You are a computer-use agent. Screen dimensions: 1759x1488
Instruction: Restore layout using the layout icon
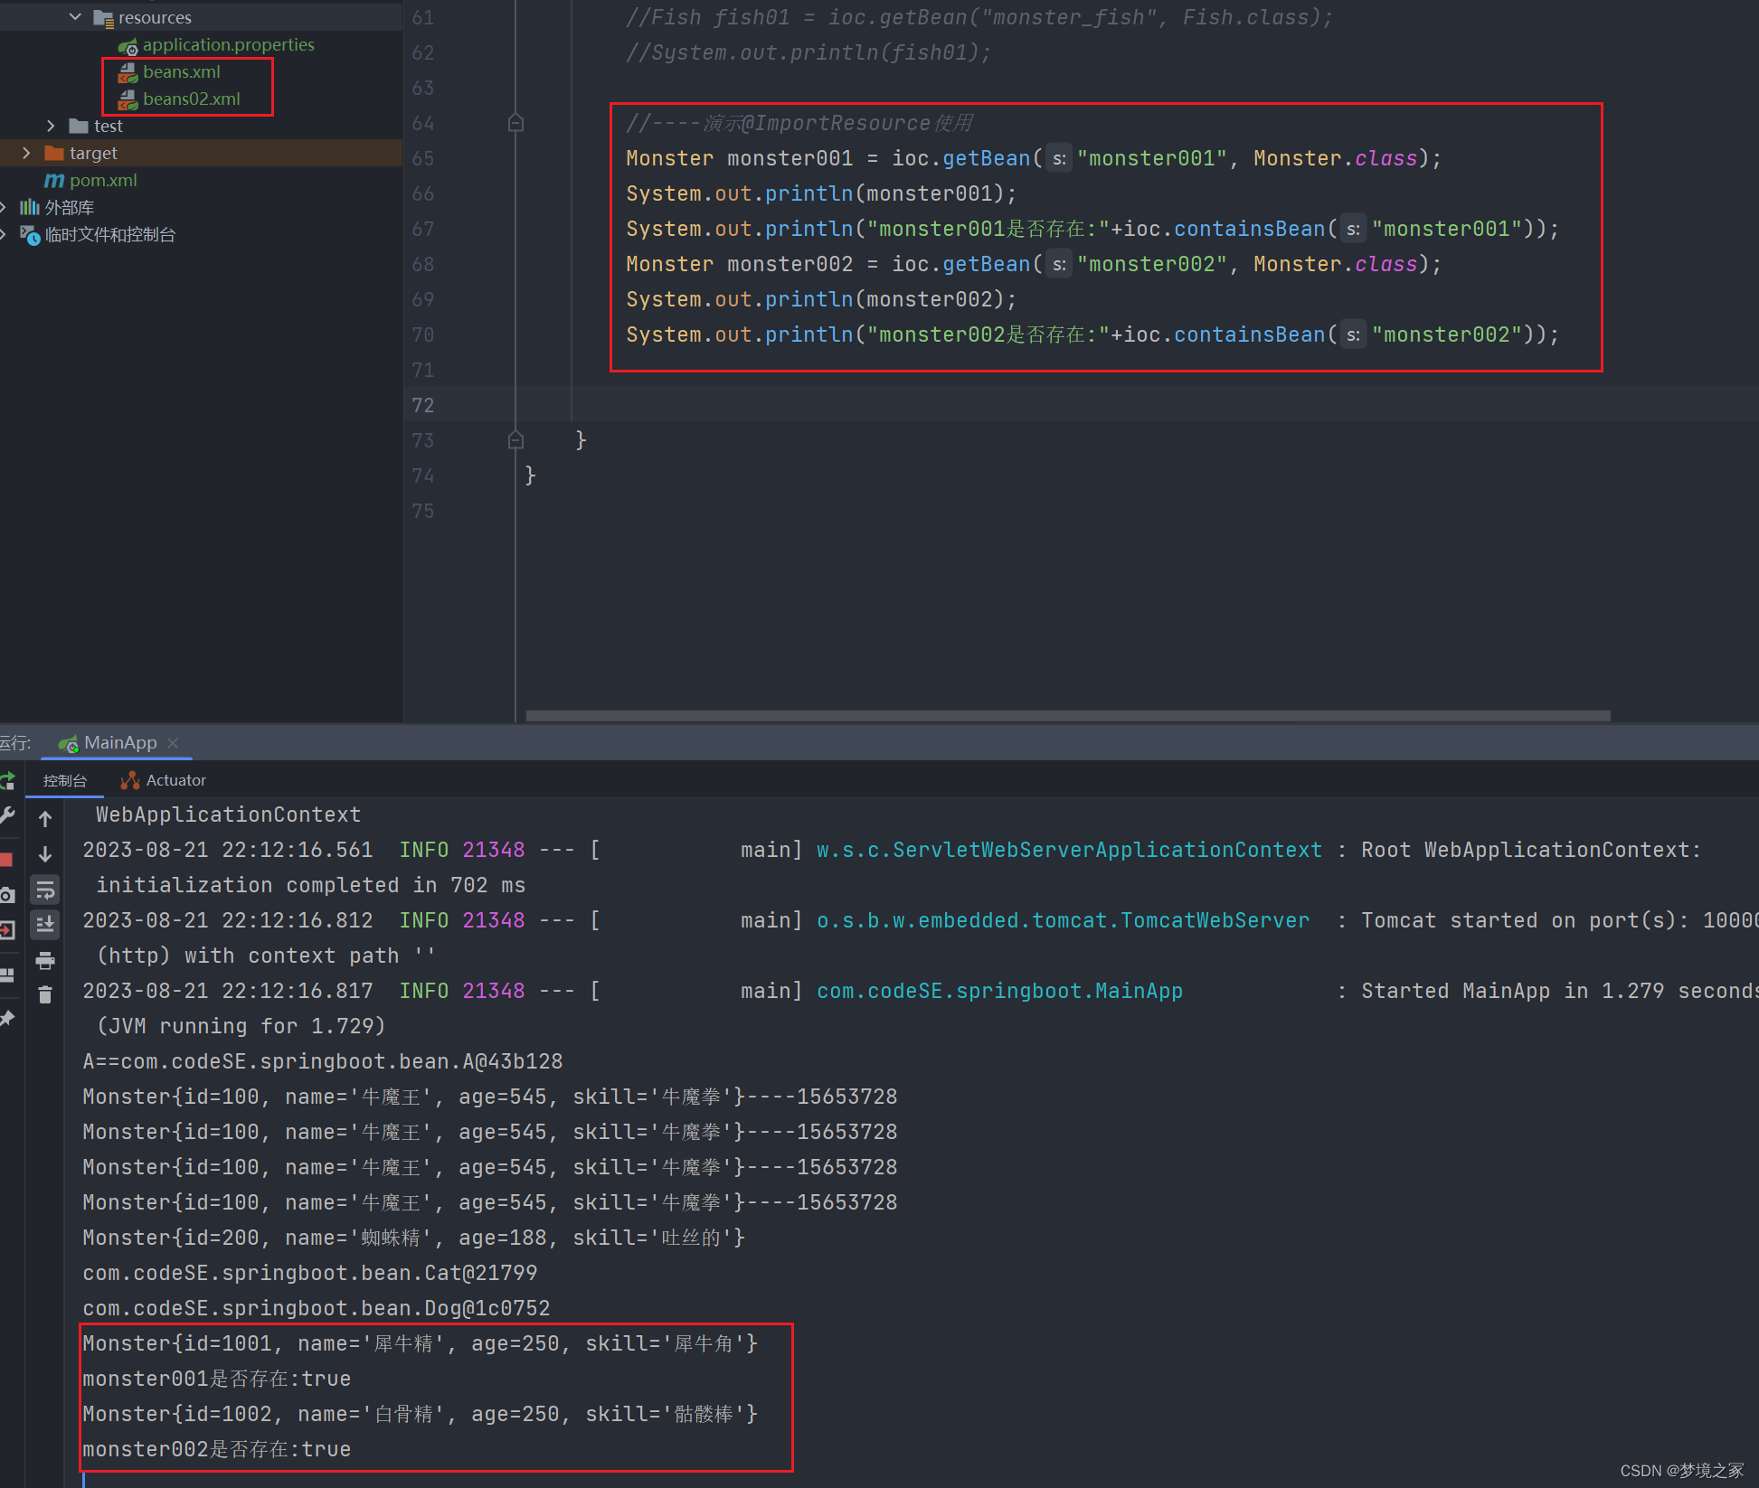[7, 975]
